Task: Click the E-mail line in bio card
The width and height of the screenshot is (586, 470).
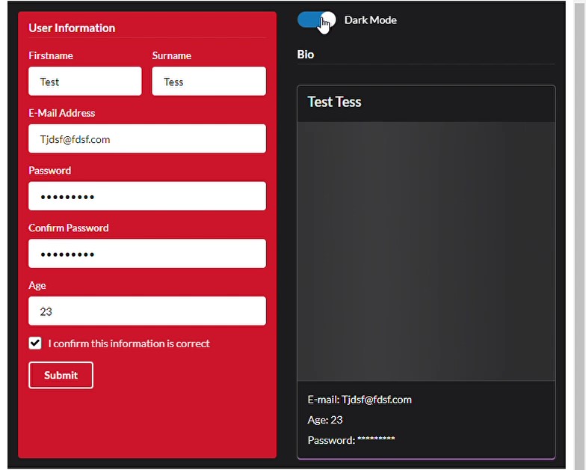Action: click(x=360, y=400)
